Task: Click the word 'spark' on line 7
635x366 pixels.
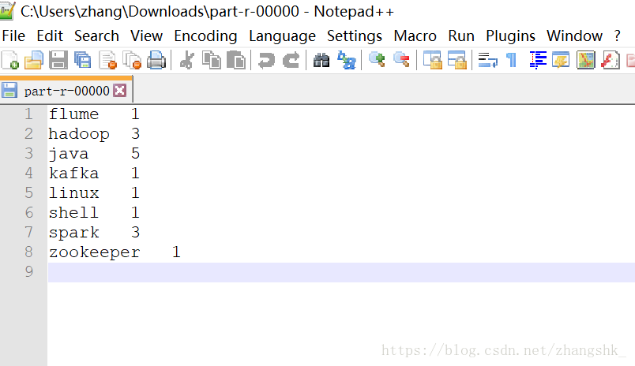Action: 73,233
